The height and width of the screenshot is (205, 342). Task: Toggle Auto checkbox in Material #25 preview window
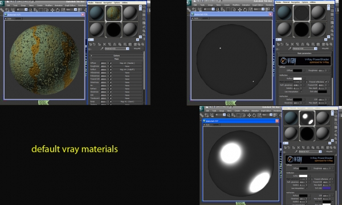6,19
